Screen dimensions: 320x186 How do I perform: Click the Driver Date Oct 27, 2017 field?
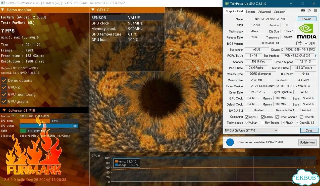[257, 92]
